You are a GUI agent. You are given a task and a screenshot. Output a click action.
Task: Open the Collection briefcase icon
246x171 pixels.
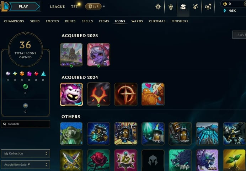183,7
